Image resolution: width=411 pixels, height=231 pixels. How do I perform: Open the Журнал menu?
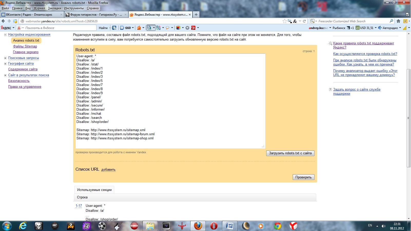[39, 8]
